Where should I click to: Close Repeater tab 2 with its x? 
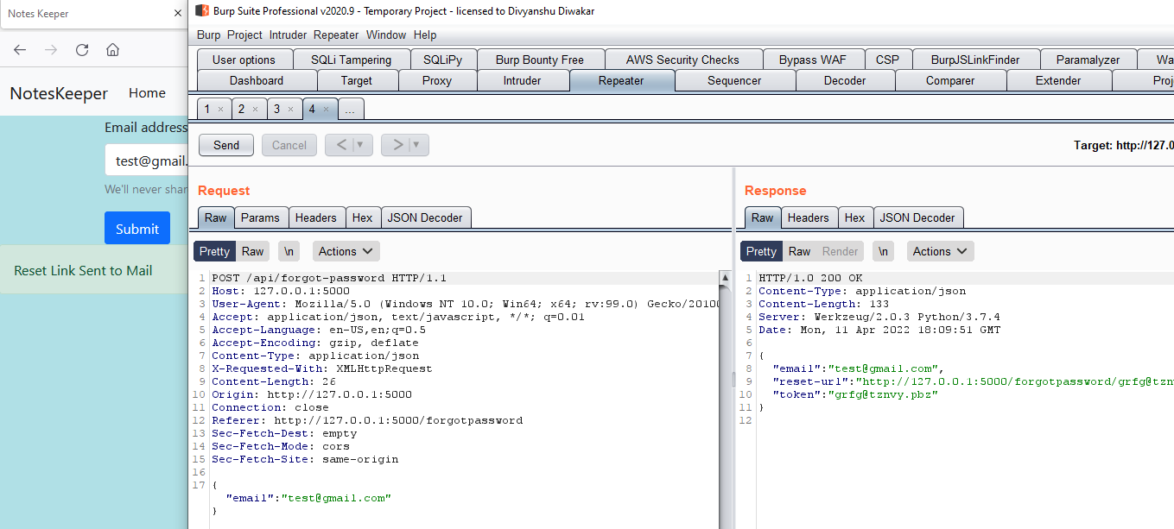[255, 110]
